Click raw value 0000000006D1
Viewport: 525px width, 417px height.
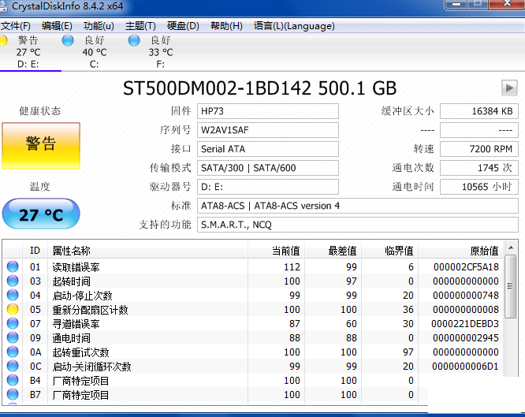coord(465,367)
